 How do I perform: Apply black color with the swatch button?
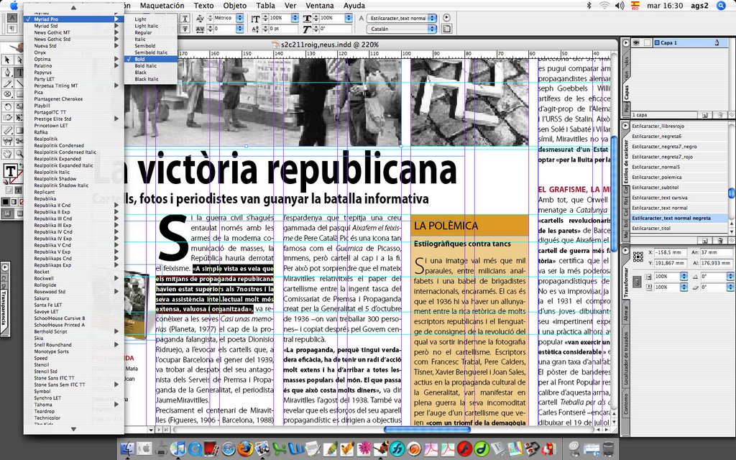[6, 202]
